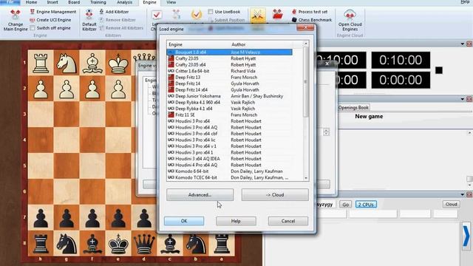Click white king on the board

(118, 63)
